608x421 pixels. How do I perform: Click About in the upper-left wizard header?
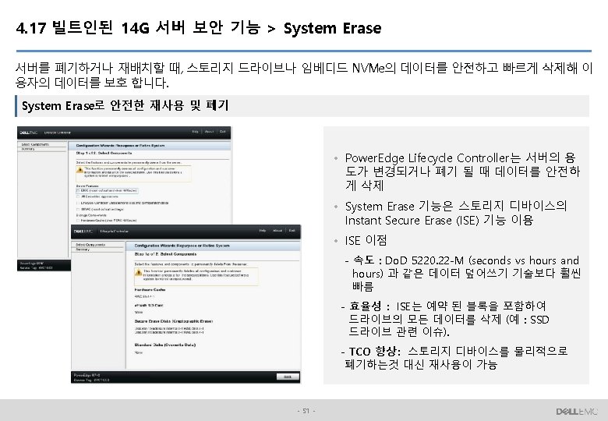(209, 132)
